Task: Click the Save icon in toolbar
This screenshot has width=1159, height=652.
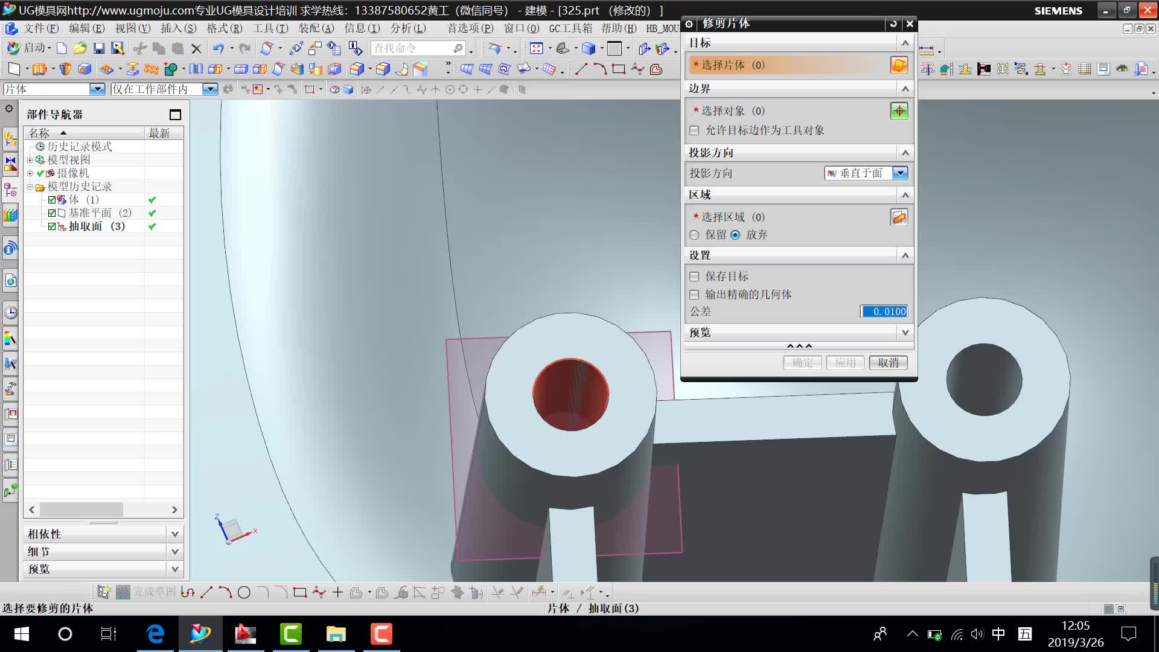Action: [x=99, y=48]
